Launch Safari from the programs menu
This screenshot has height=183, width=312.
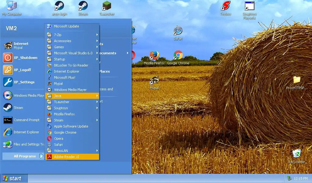point(72,145)
